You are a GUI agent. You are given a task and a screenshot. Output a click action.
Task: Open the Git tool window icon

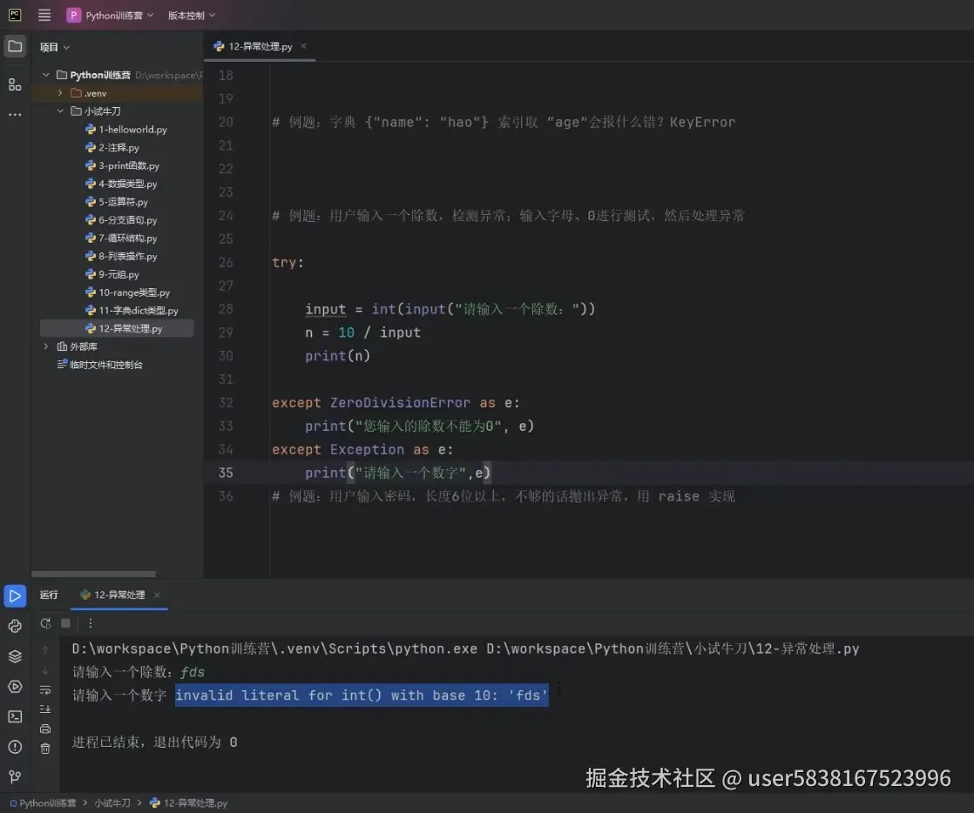[x=15, y=776]
